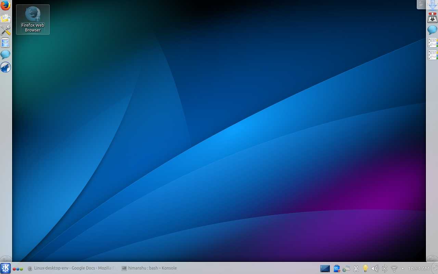Screen dimensions: 438x274
Task: Open the KDE application launcher
Action: pyautogui.click(x=5, y=268)
